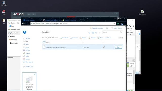The image size is (162, 91).
Task: Switch to the Geometry Dash browser tab
Action: point(51,20)
